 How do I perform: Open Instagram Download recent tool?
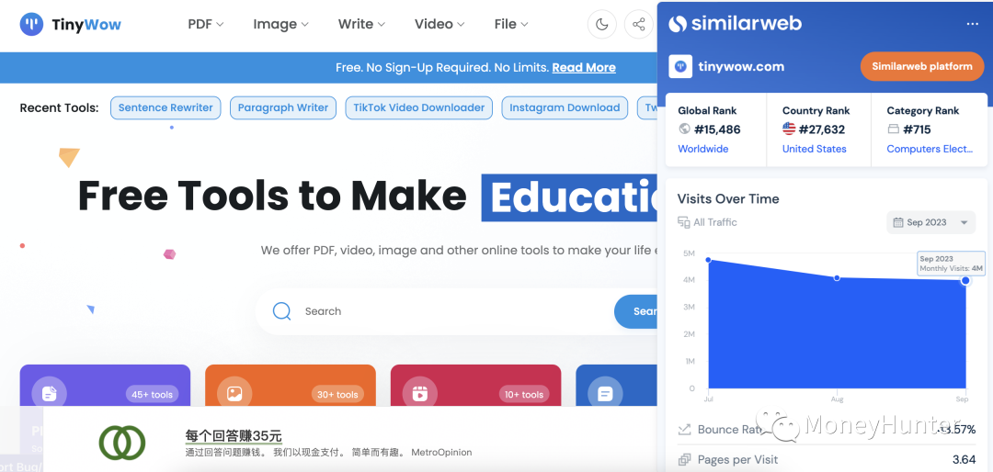pyautogui.click(x=565, y=107)
